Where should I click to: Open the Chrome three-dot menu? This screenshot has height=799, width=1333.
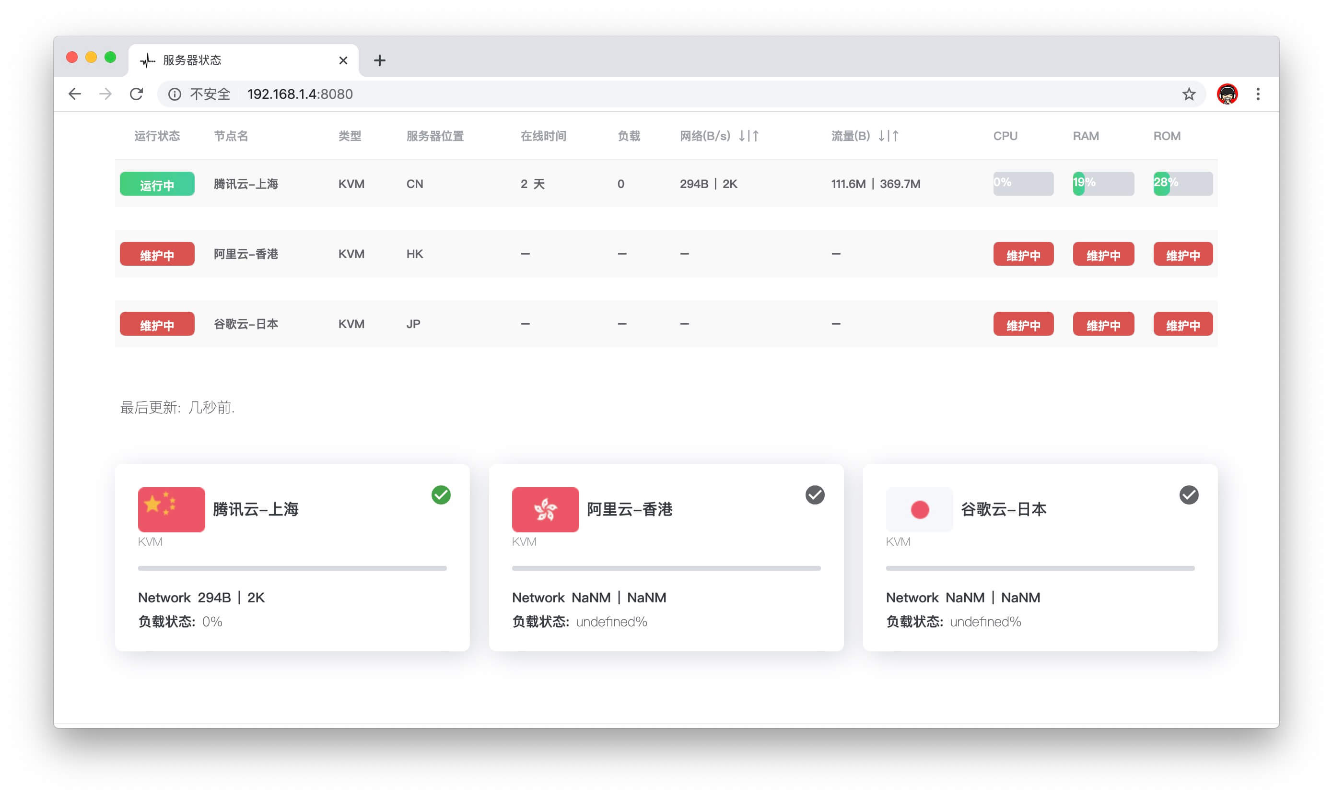point(1258,94)
